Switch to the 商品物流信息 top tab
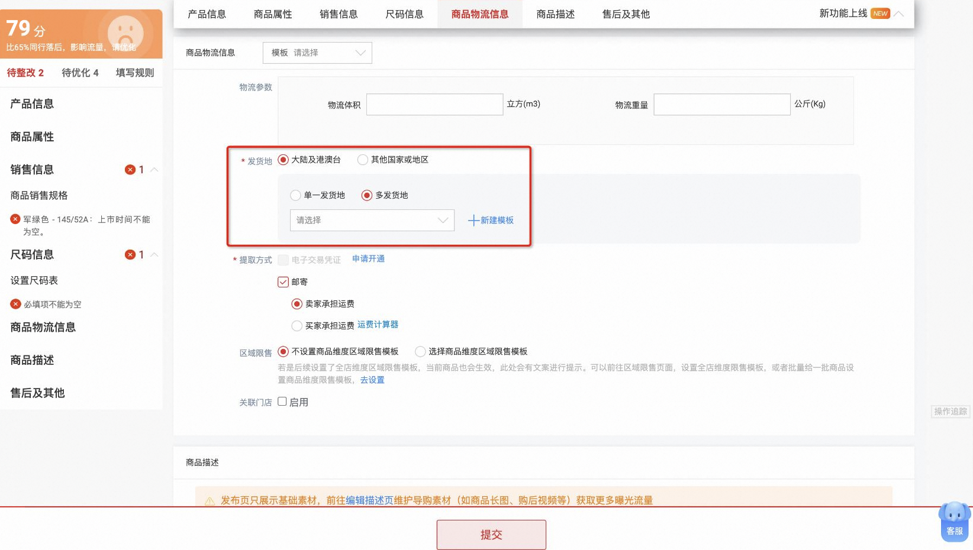Image resolution: width=973 pixels, height=550 pixels. pos(480,14)
